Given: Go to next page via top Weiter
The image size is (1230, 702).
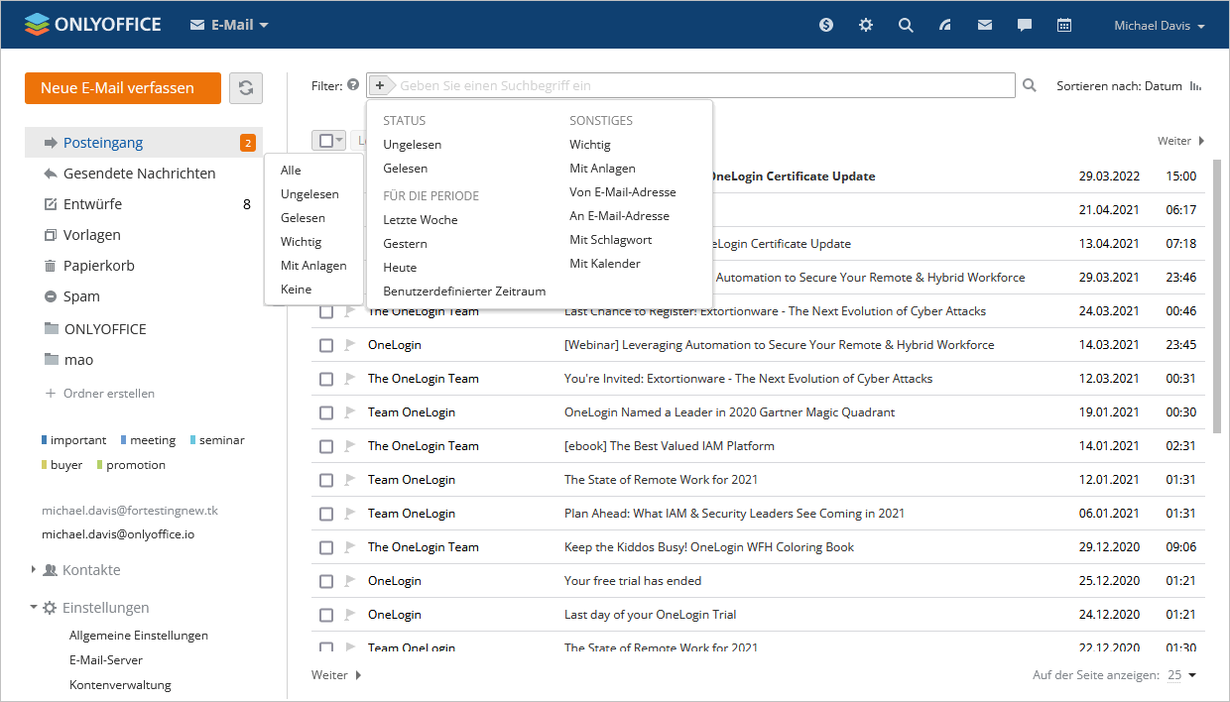Looking at the screenshot, I should tap(1180, 141).
